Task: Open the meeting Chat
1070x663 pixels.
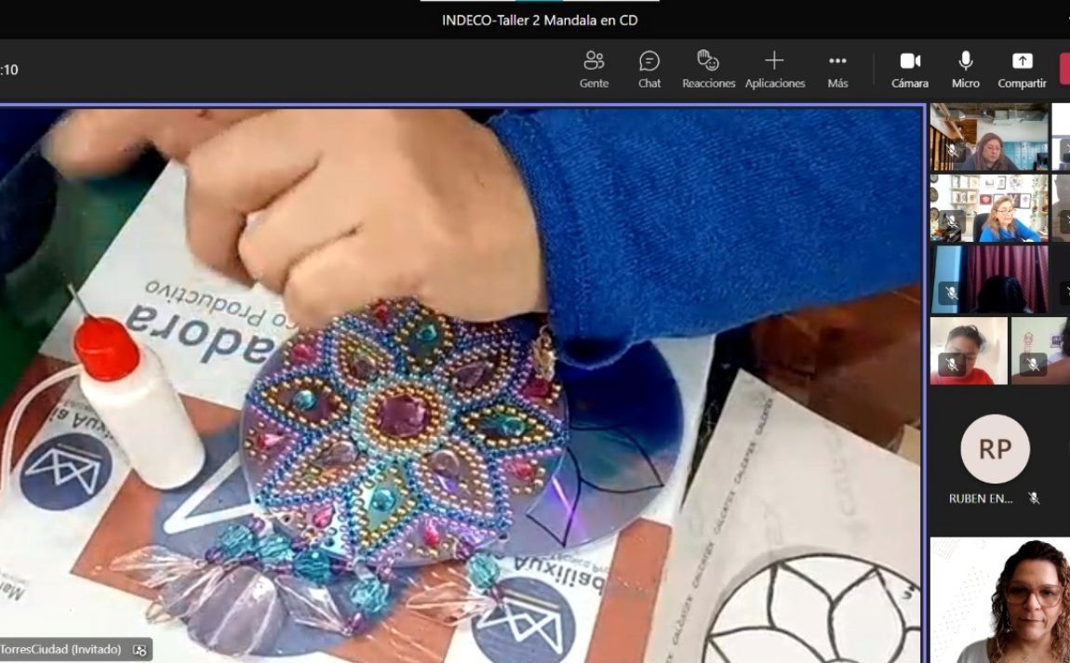Action: click(649, 69)
